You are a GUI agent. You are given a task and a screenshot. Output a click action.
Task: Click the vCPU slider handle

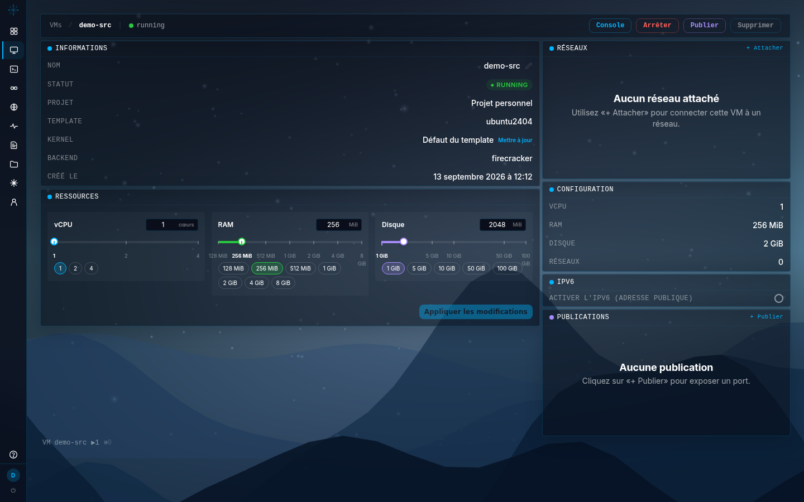54,242
